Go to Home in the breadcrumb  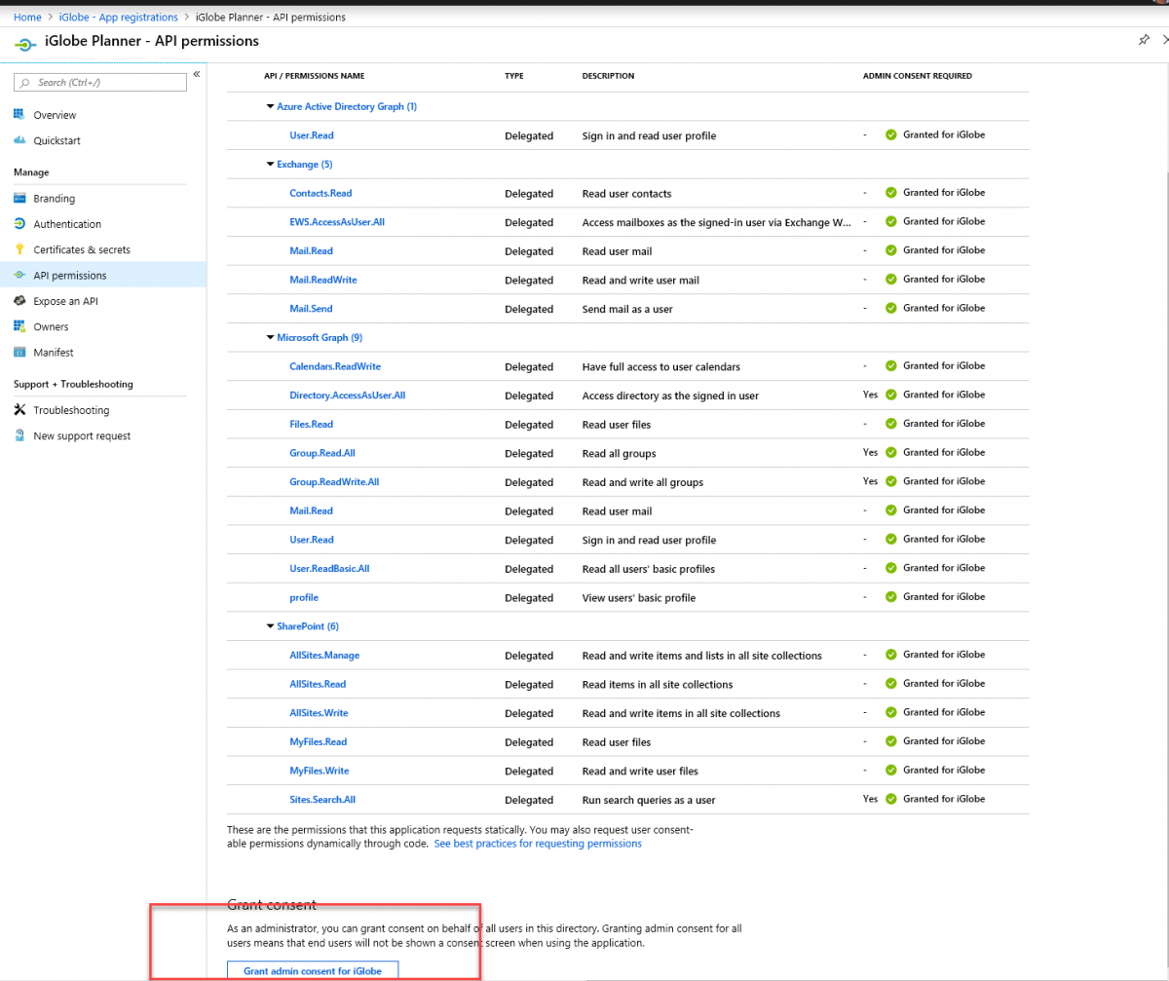tap(27, 18)
